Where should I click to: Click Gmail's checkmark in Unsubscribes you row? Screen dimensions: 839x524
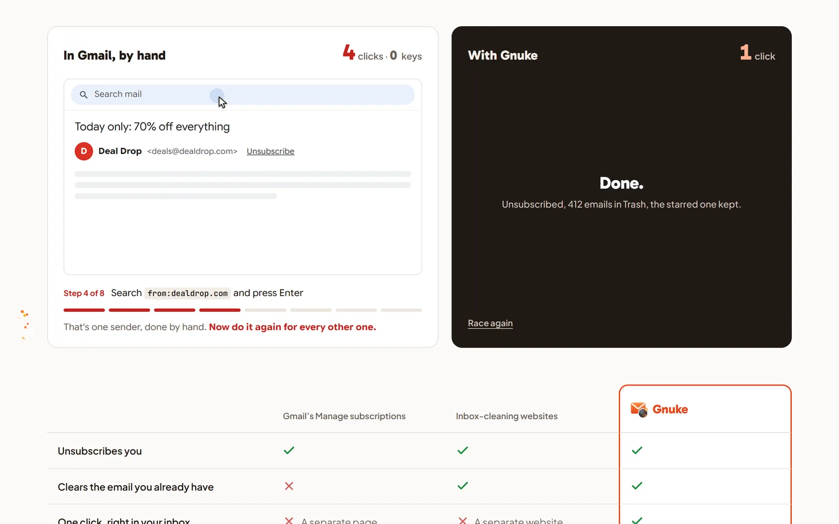[289, 450]
